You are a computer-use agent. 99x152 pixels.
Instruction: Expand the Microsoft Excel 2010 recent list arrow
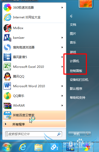click(62, 67)
